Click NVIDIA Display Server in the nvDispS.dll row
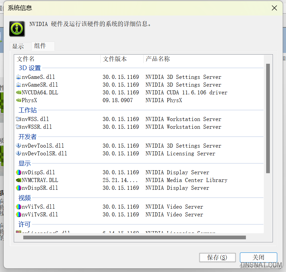Screen dimensions: 286x272 click(177, 172)
